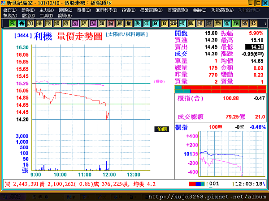Click the green magnifier search icon

pos(13,23)
